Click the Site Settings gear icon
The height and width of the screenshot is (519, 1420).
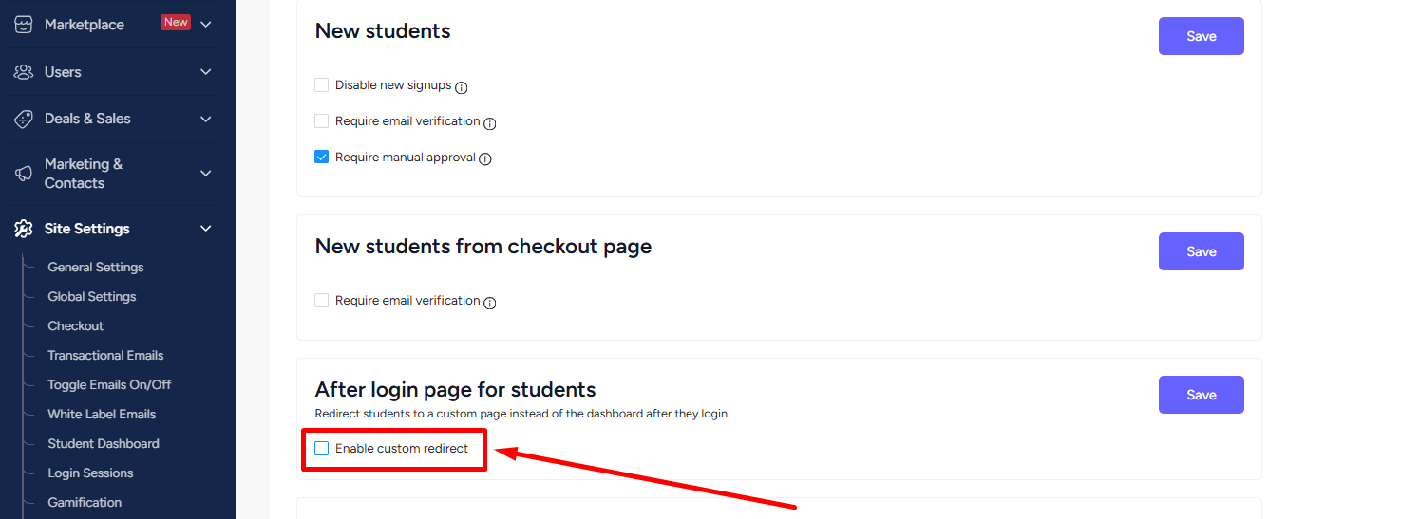click(24, 229)
